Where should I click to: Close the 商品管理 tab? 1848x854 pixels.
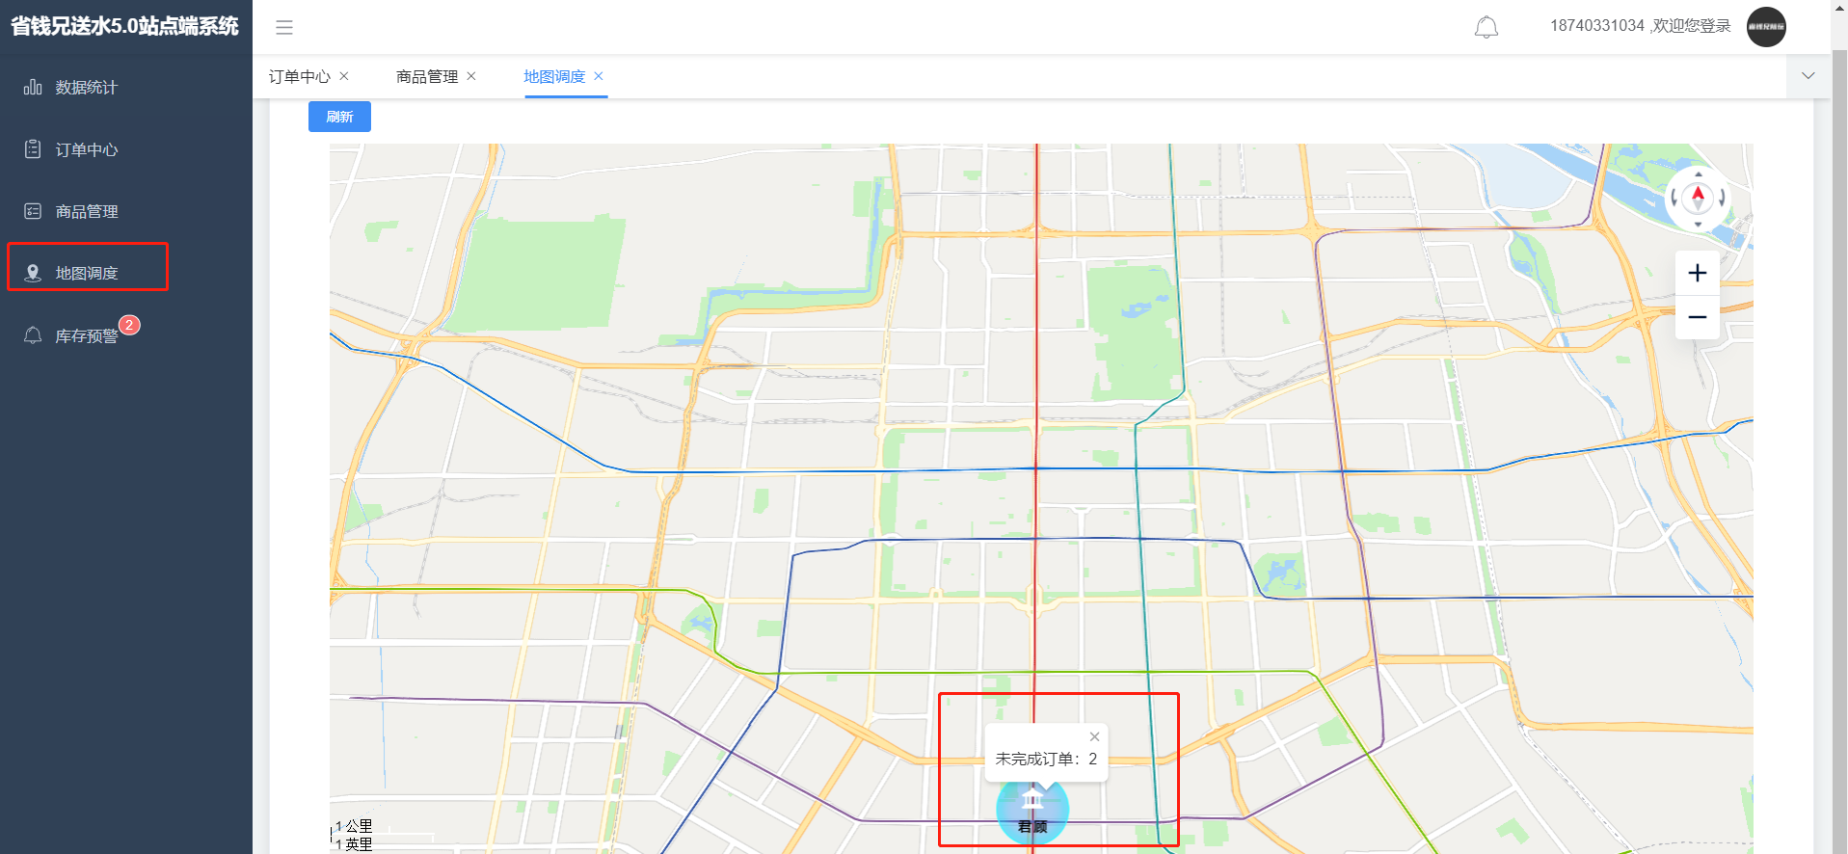pyautogui.click(x=471, y=76)
